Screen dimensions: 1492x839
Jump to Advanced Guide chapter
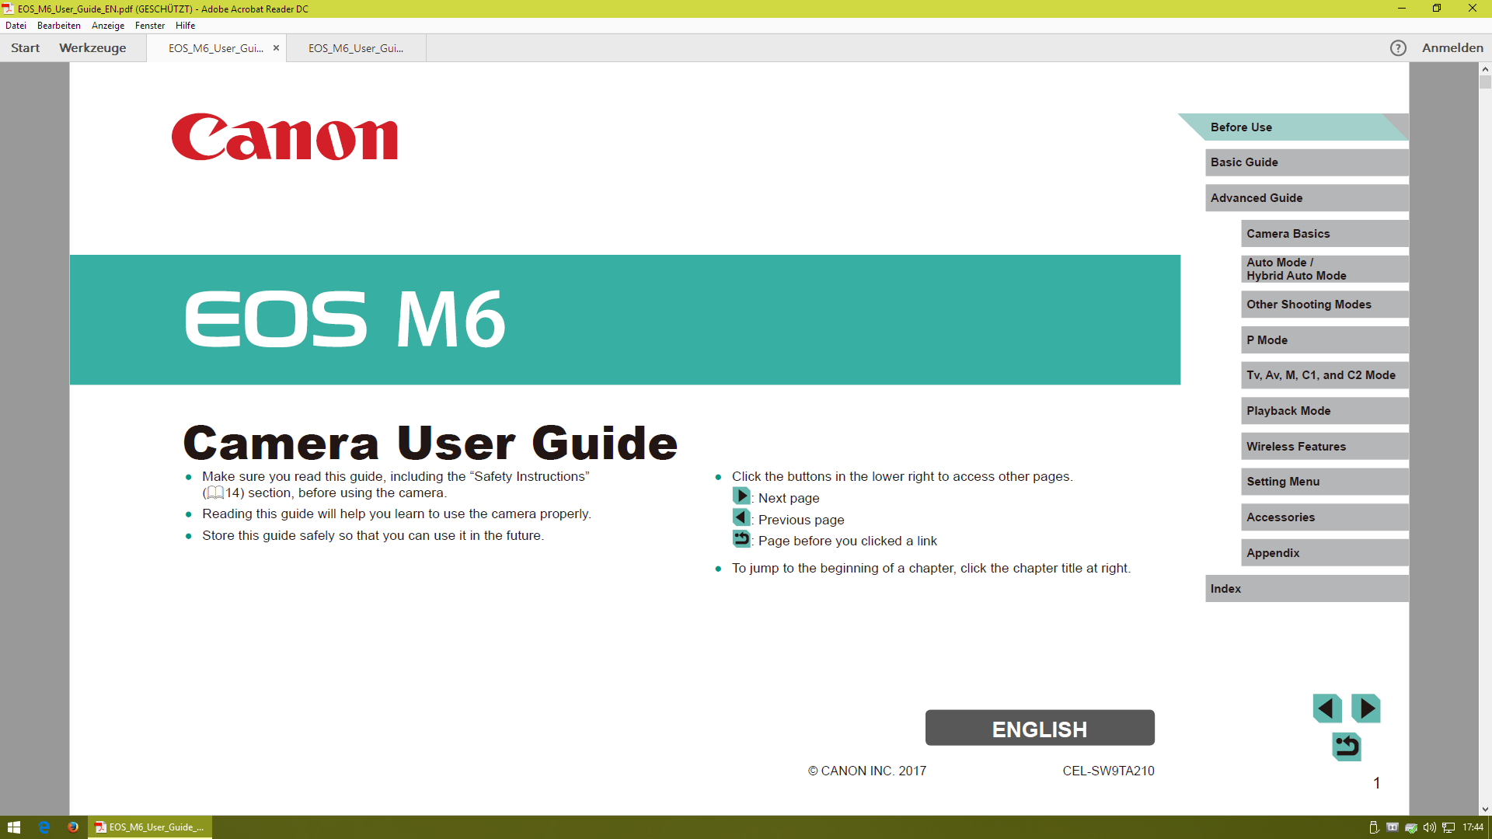[1307, 198]
